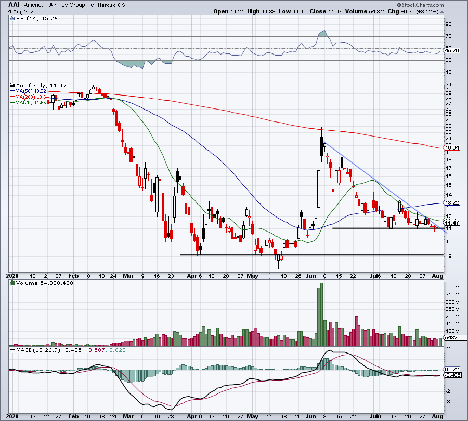Click the volume bars icon beside Volume 54,820,400
Screen dimensions: 468x421
(x=12, y=283)
